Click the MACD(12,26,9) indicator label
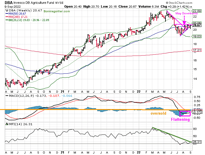The image size is (205, 155). (x=21, y=96)
